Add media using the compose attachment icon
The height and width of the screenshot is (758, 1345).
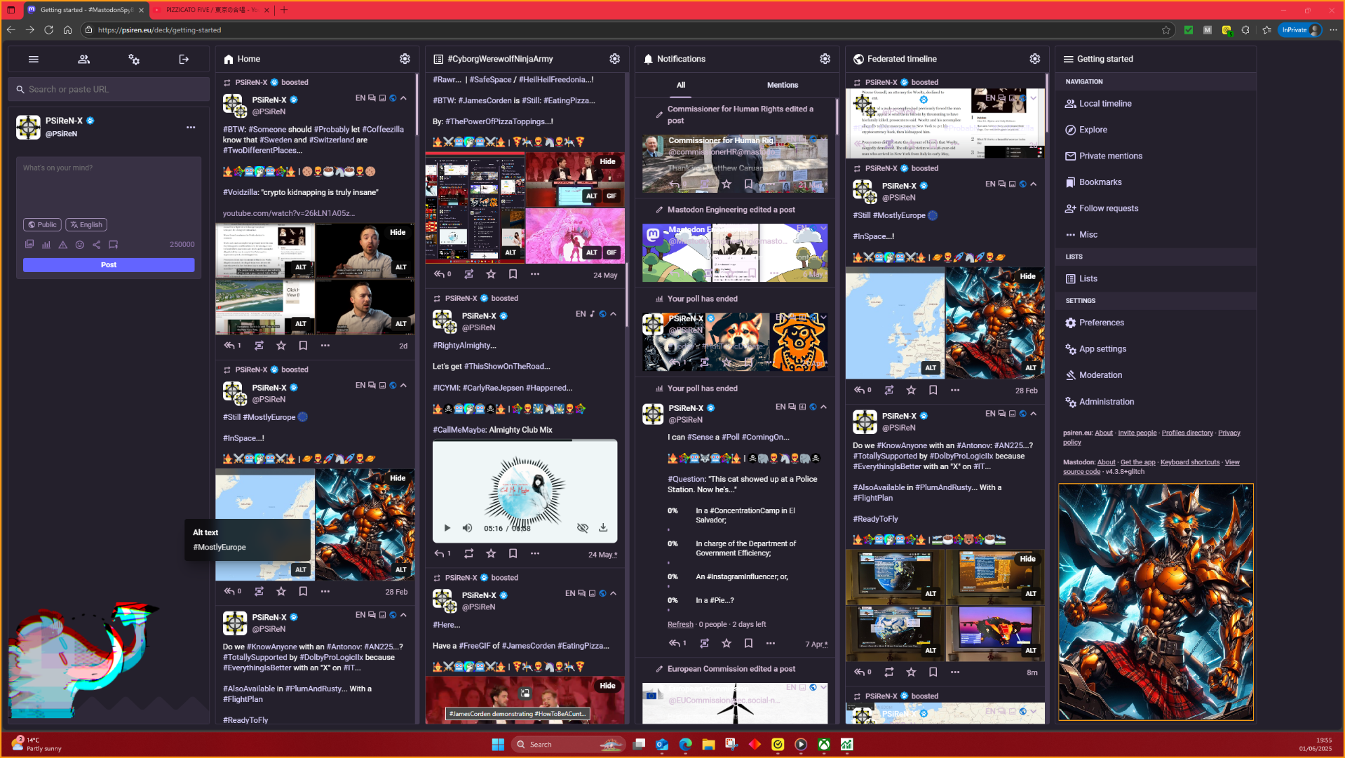coord(29,245)
